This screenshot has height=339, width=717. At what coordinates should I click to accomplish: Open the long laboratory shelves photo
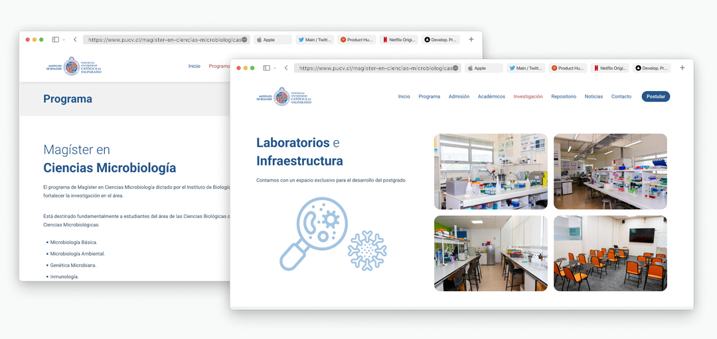(610, 171)
